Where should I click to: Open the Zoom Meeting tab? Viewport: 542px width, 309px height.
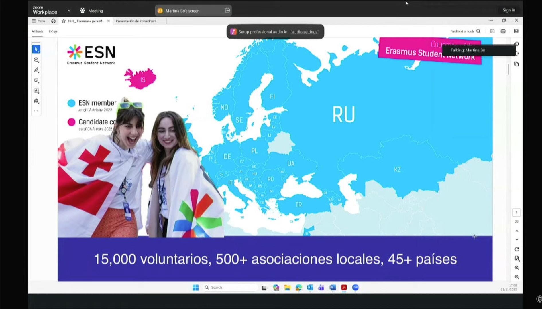coord(91,11)
